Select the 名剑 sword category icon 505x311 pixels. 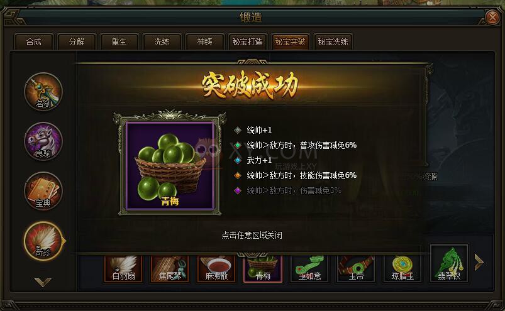(x=43, y=91)
